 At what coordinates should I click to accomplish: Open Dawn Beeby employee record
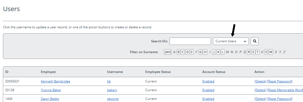(50, 99)
